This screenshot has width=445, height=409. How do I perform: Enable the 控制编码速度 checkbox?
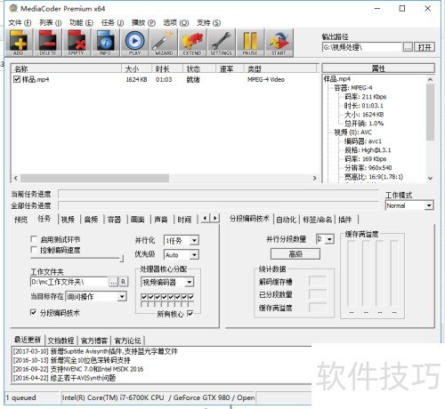coord(34,250)
